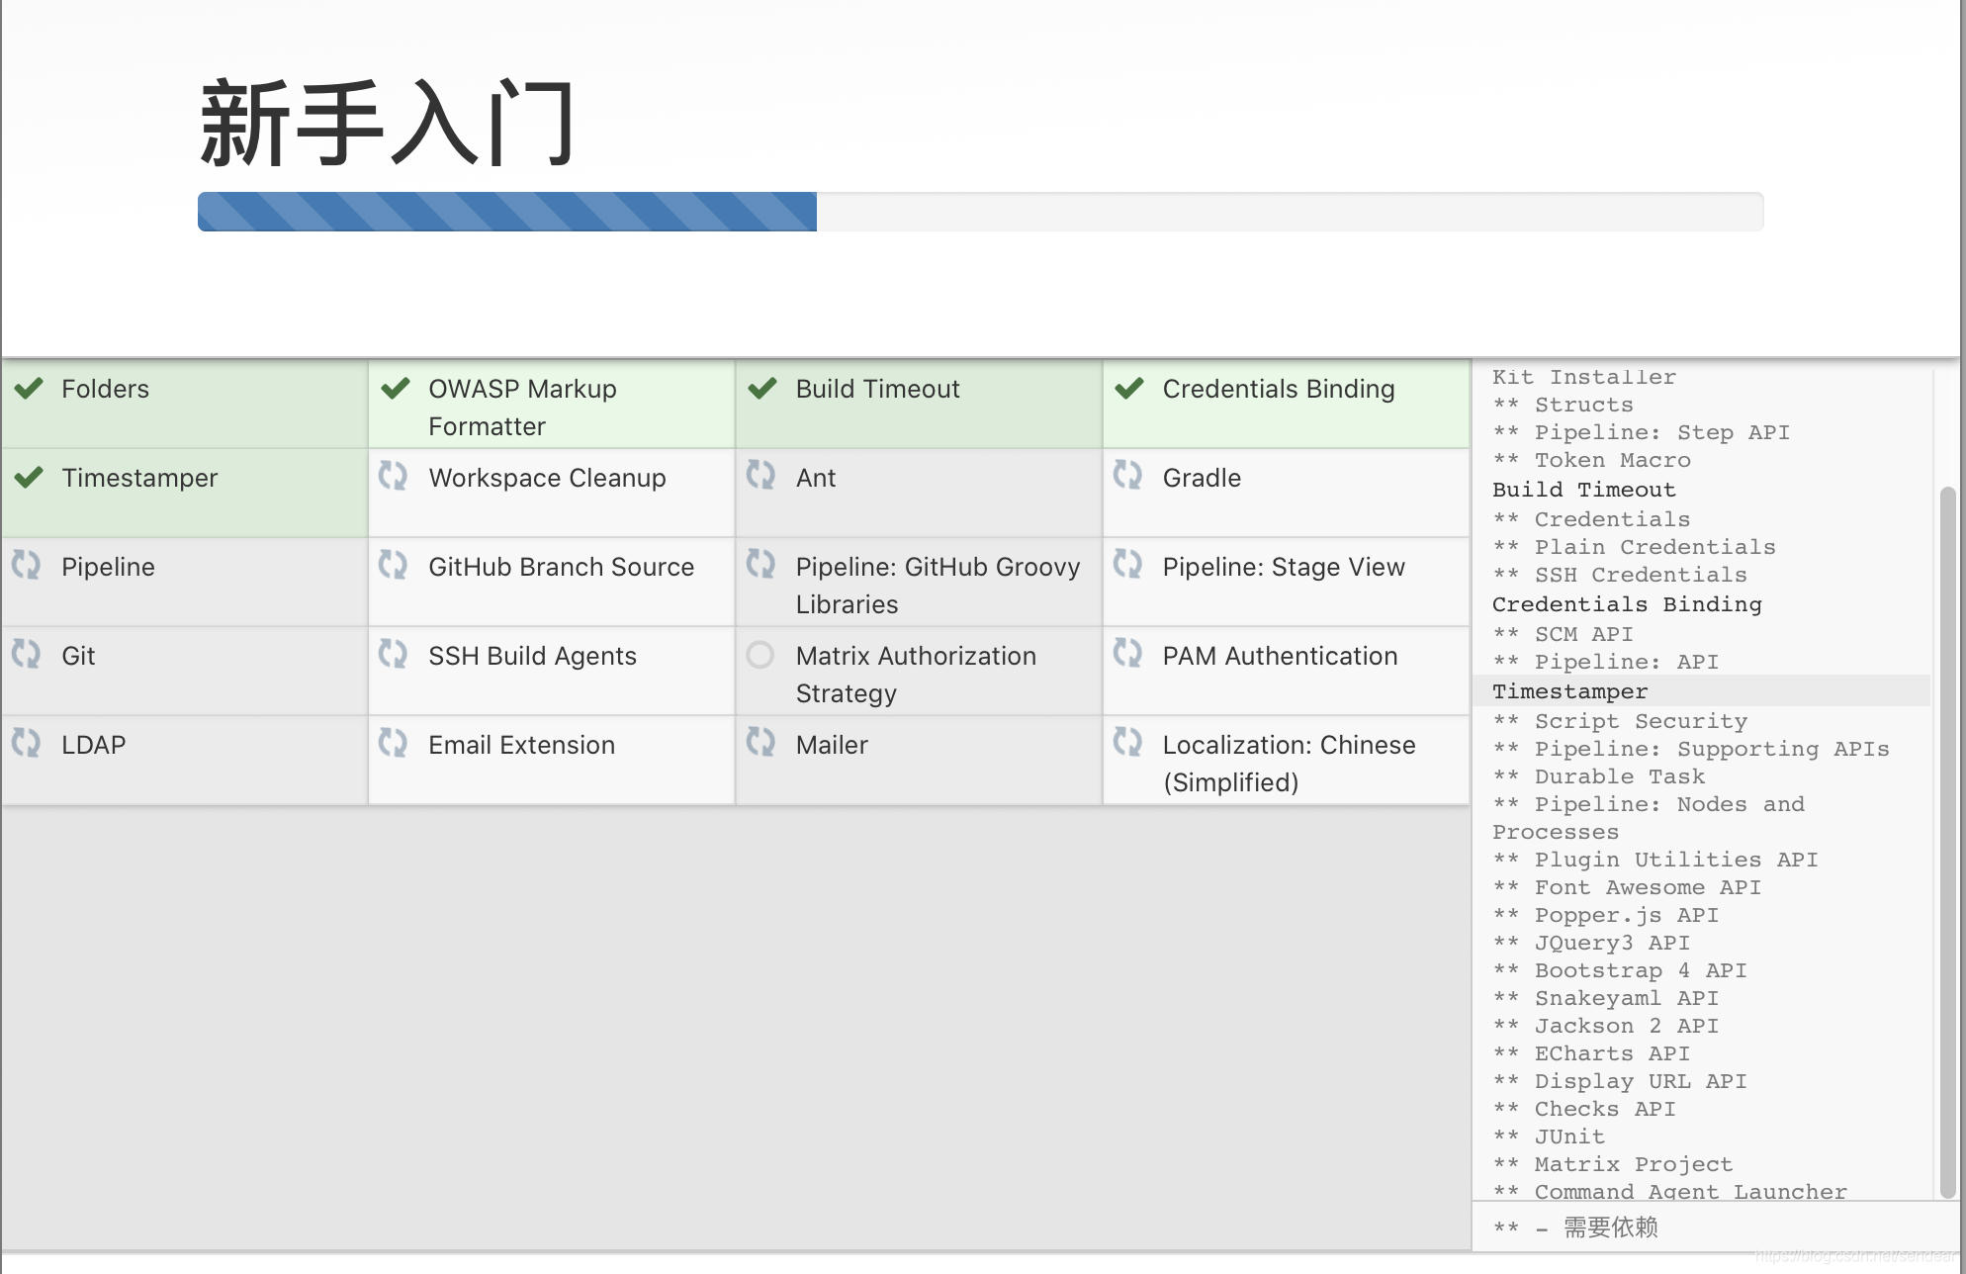Image resolution: width=1966 pixels, height=1274 pixels.
Task: Click the ** JUnit log line
Action: pos(1550,1137)
